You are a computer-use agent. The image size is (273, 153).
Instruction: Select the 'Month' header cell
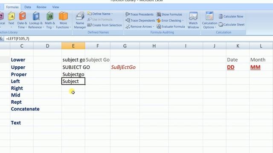(x=261, y=60)
